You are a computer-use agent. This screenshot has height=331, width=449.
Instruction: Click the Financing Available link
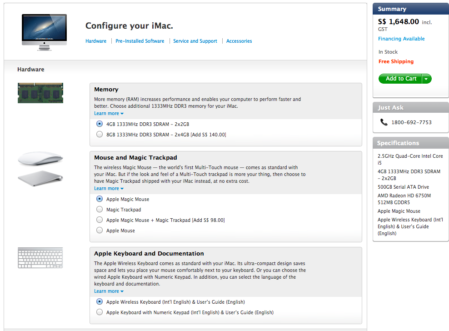401,39
